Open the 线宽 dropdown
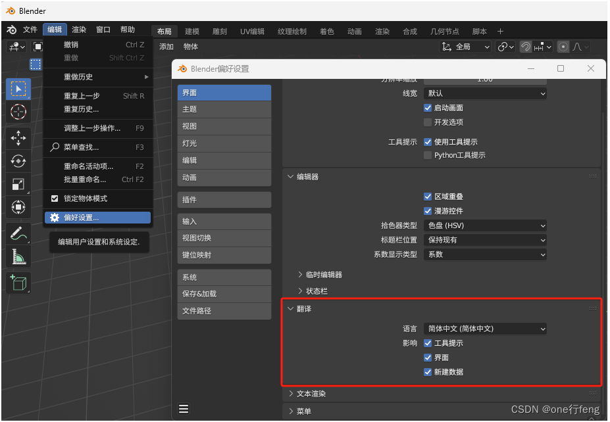 coord(485,93)
